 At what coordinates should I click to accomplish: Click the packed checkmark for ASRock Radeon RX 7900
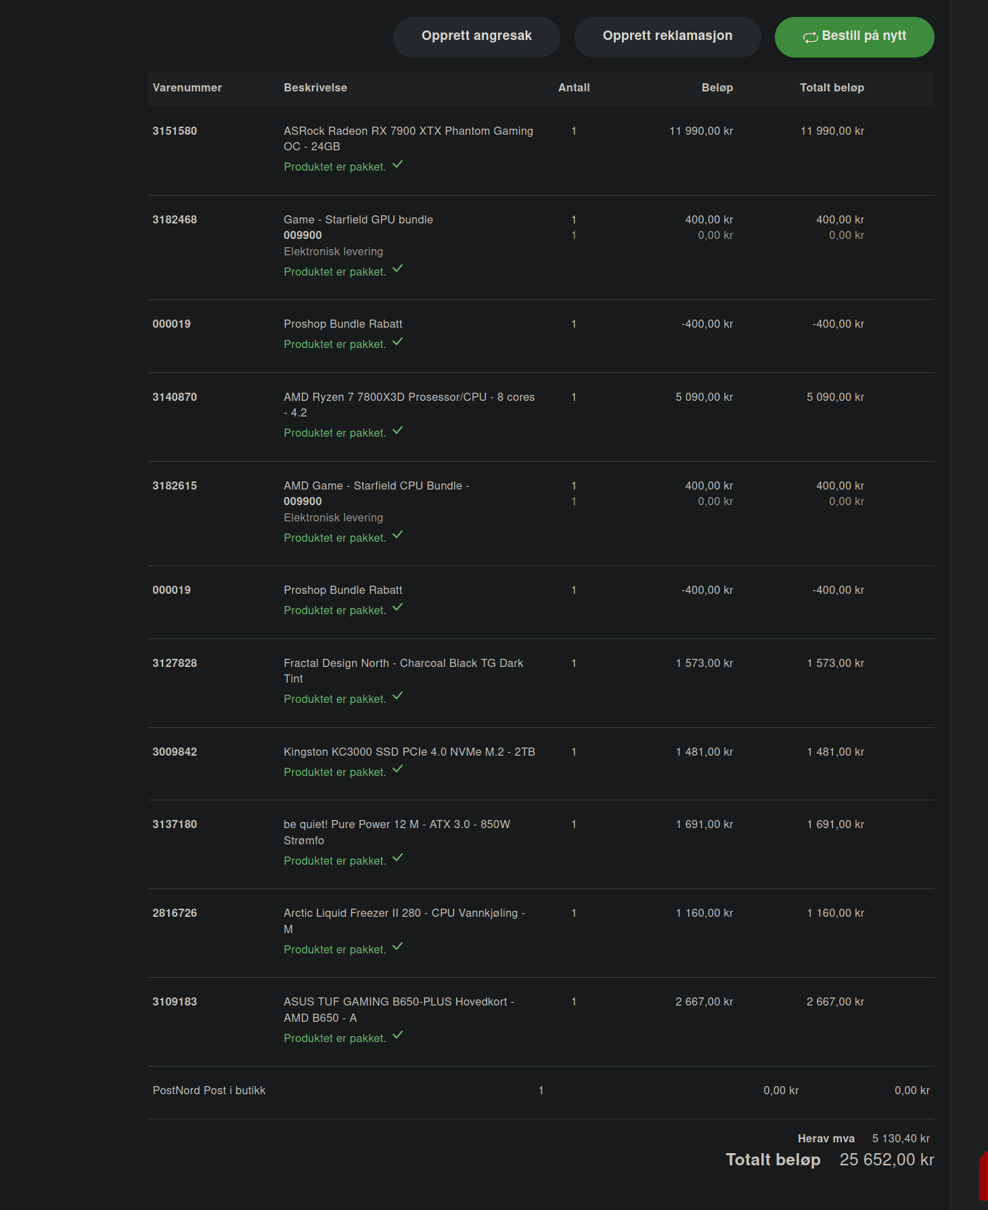coord(398,165)
